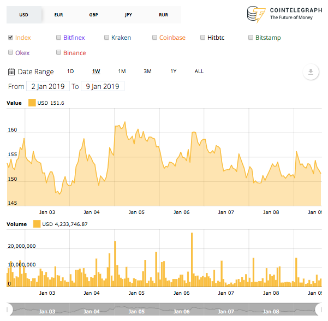Click the USD 151.6 value text
Image resolution: width=328 pixels, height=321 pixels.
coord(51,103)
